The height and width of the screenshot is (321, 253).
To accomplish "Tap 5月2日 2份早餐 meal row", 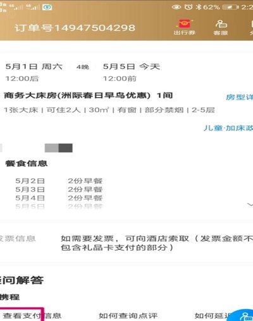I will [59, 181].
